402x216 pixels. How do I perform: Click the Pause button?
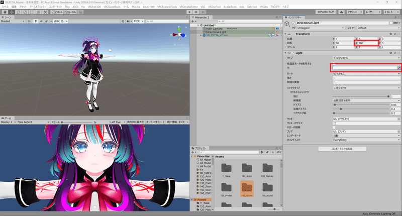(196, 12)
